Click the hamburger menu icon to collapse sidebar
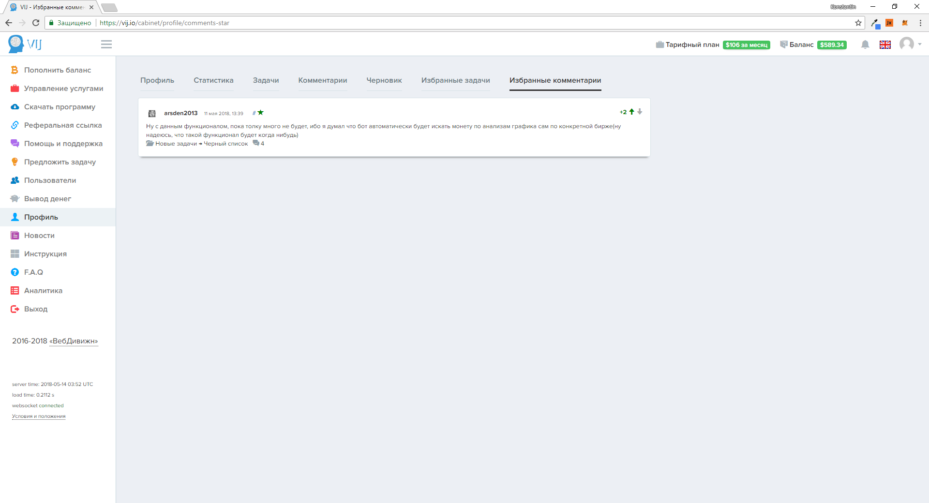This screenshot has width=929, height=503. 106,44
